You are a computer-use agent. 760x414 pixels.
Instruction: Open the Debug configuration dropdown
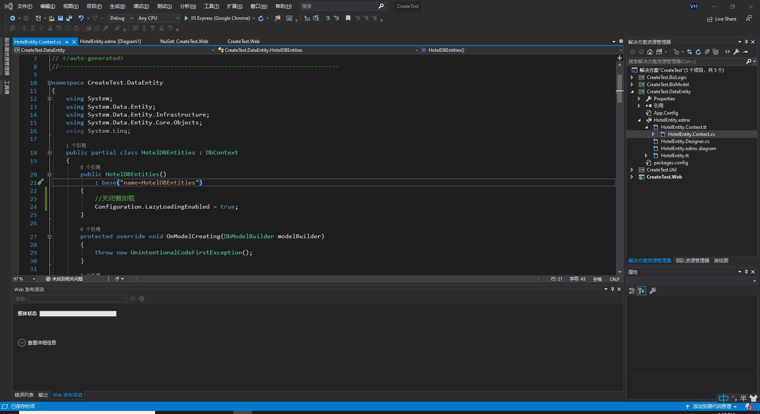(122, 18)
